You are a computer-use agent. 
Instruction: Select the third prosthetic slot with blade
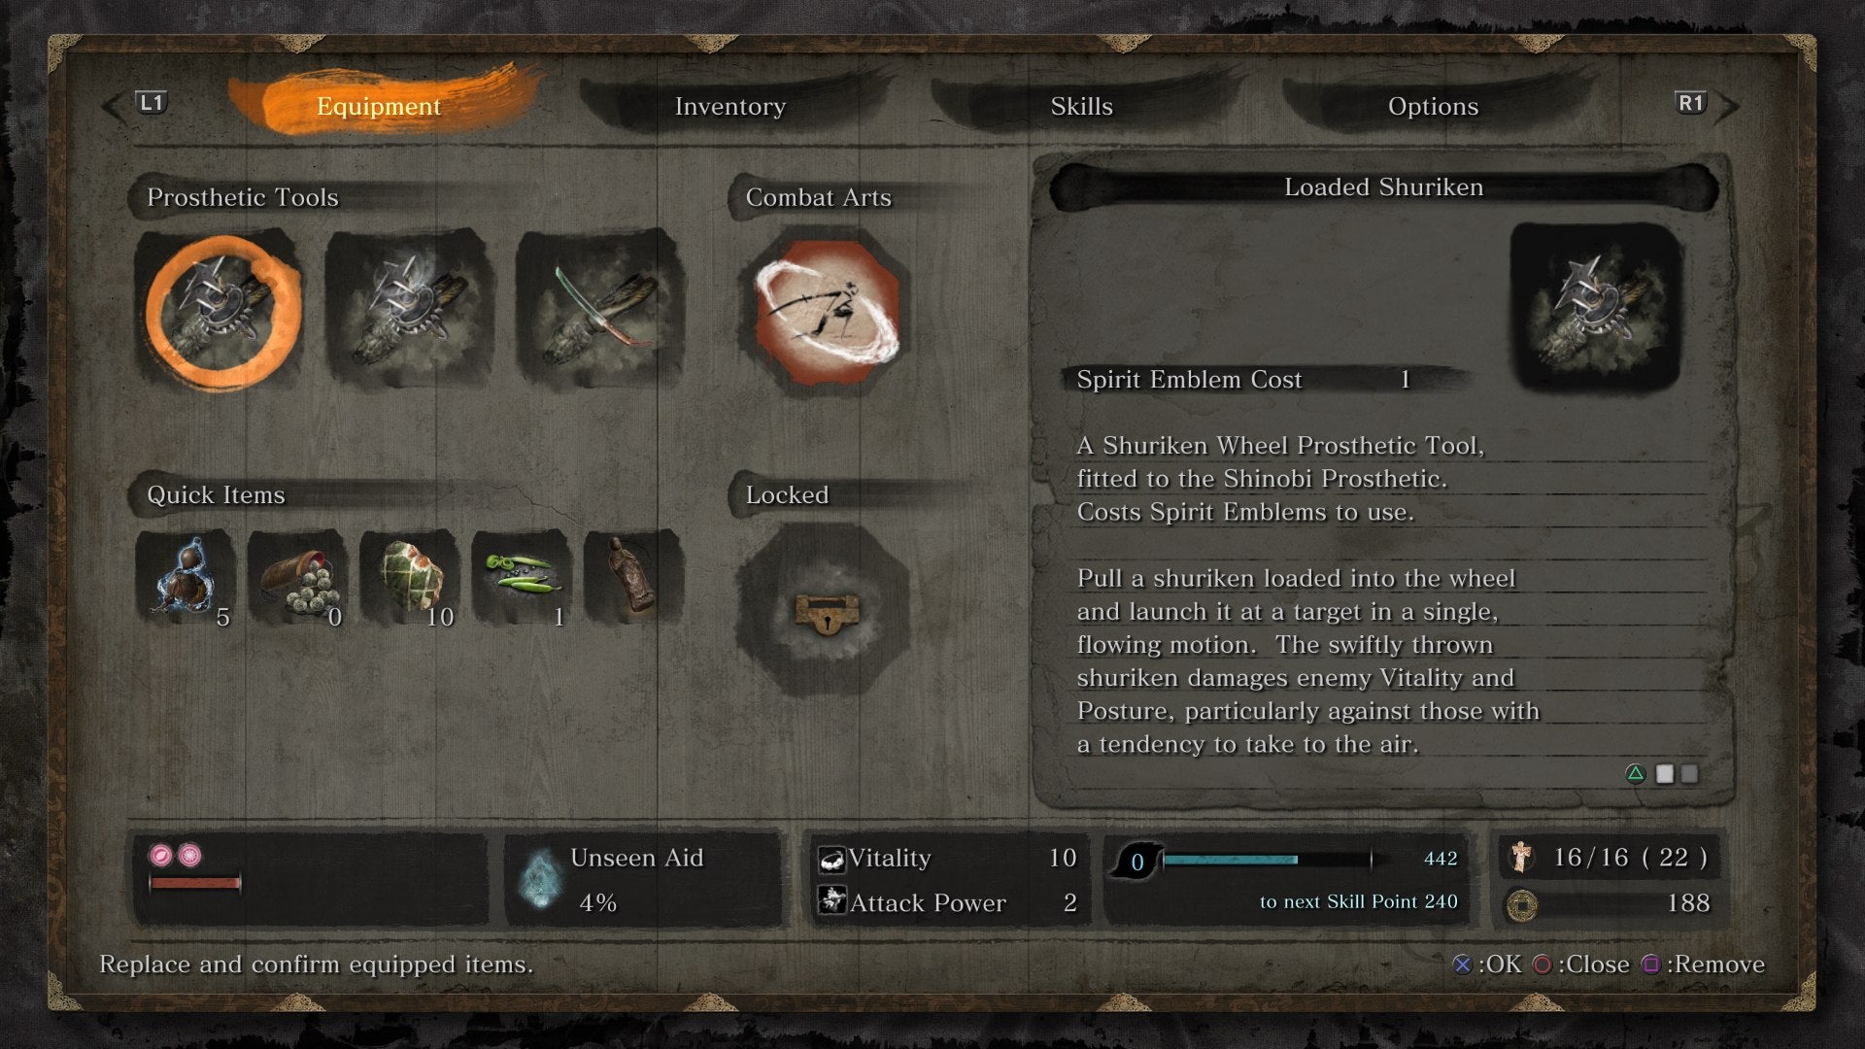(x=600, y=311)
